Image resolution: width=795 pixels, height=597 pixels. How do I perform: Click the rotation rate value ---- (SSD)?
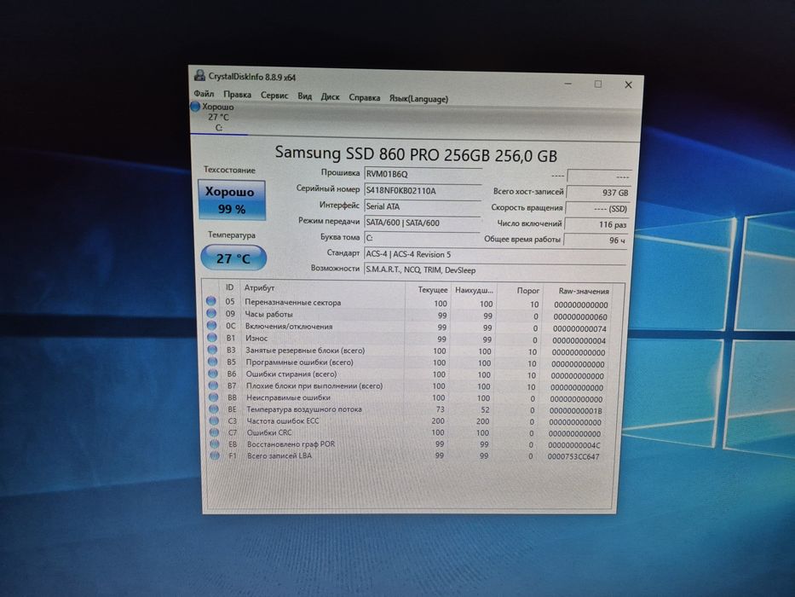pyautogui.click(x=598, y=209)
